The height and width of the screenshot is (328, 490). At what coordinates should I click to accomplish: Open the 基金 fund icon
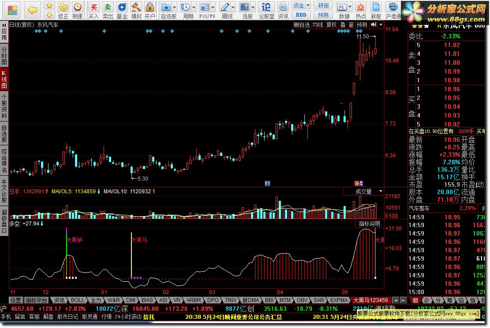tap(122, 10)
